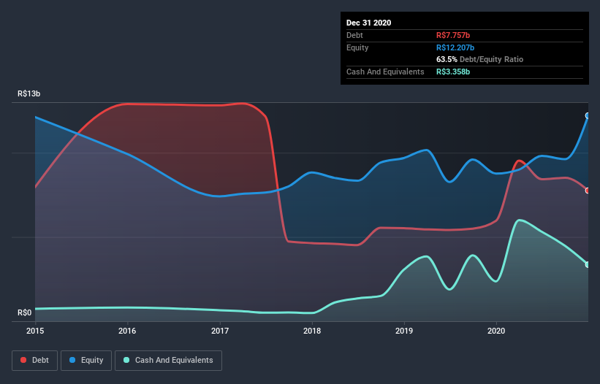Click the 63.5% Debt/Equity Ratio text
Viewport: 600px width, 384px height.
point(480,59)
